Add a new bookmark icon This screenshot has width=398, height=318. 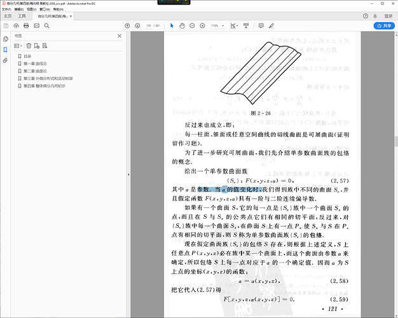(37, 46)
